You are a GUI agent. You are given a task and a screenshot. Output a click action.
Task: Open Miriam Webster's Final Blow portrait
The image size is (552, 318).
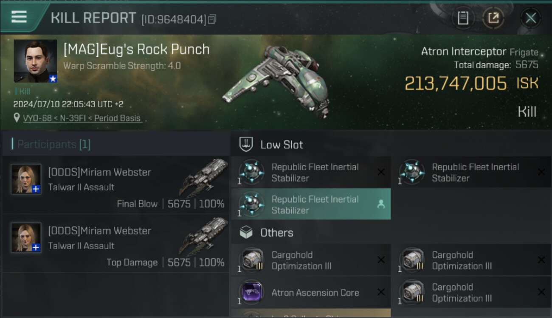pos(26,179)
